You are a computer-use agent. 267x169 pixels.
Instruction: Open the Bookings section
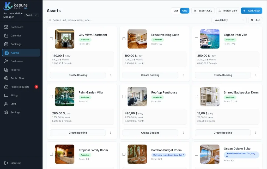pyautogui.click(x=21, y=44)
